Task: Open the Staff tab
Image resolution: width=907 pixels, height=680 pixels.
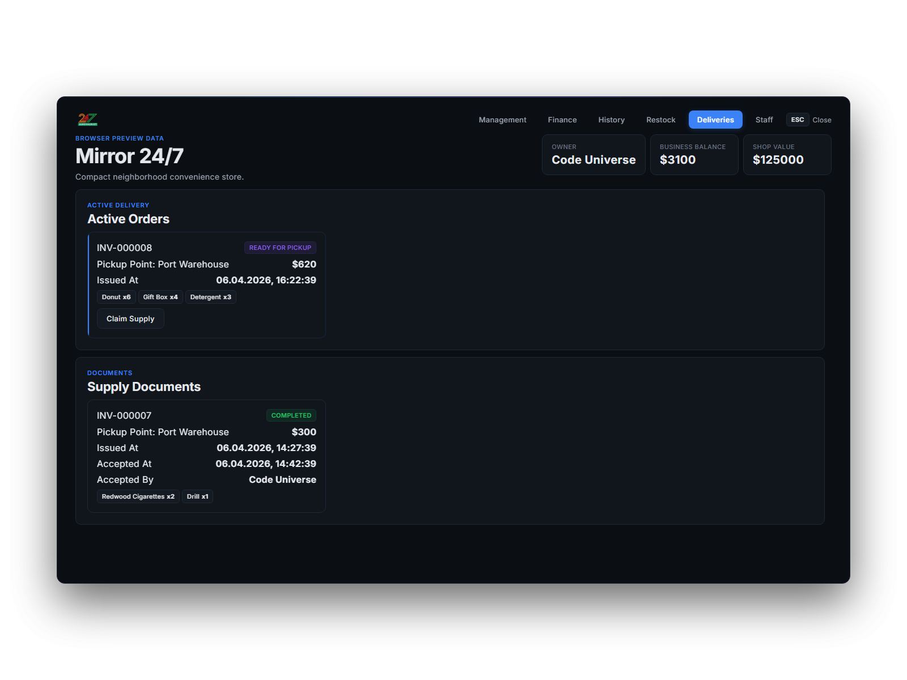Action: point(764,120)
